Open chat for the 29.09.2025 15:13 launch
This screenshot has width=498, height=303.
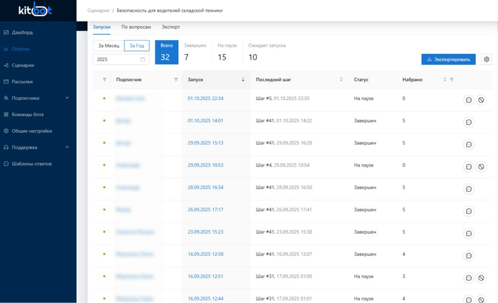pos(468,145)
